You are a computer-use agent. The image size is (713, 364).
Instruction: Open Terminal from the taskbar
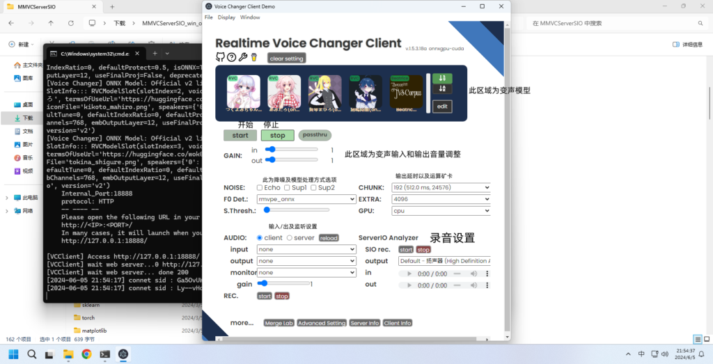(x=105, y=354)
